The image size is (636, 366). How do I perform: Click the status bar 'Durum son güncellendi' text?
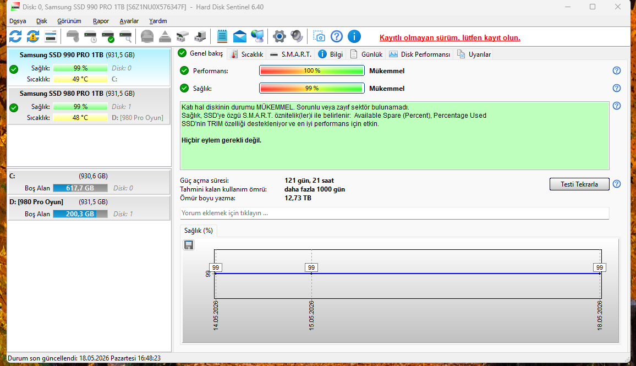pos(84,358)
